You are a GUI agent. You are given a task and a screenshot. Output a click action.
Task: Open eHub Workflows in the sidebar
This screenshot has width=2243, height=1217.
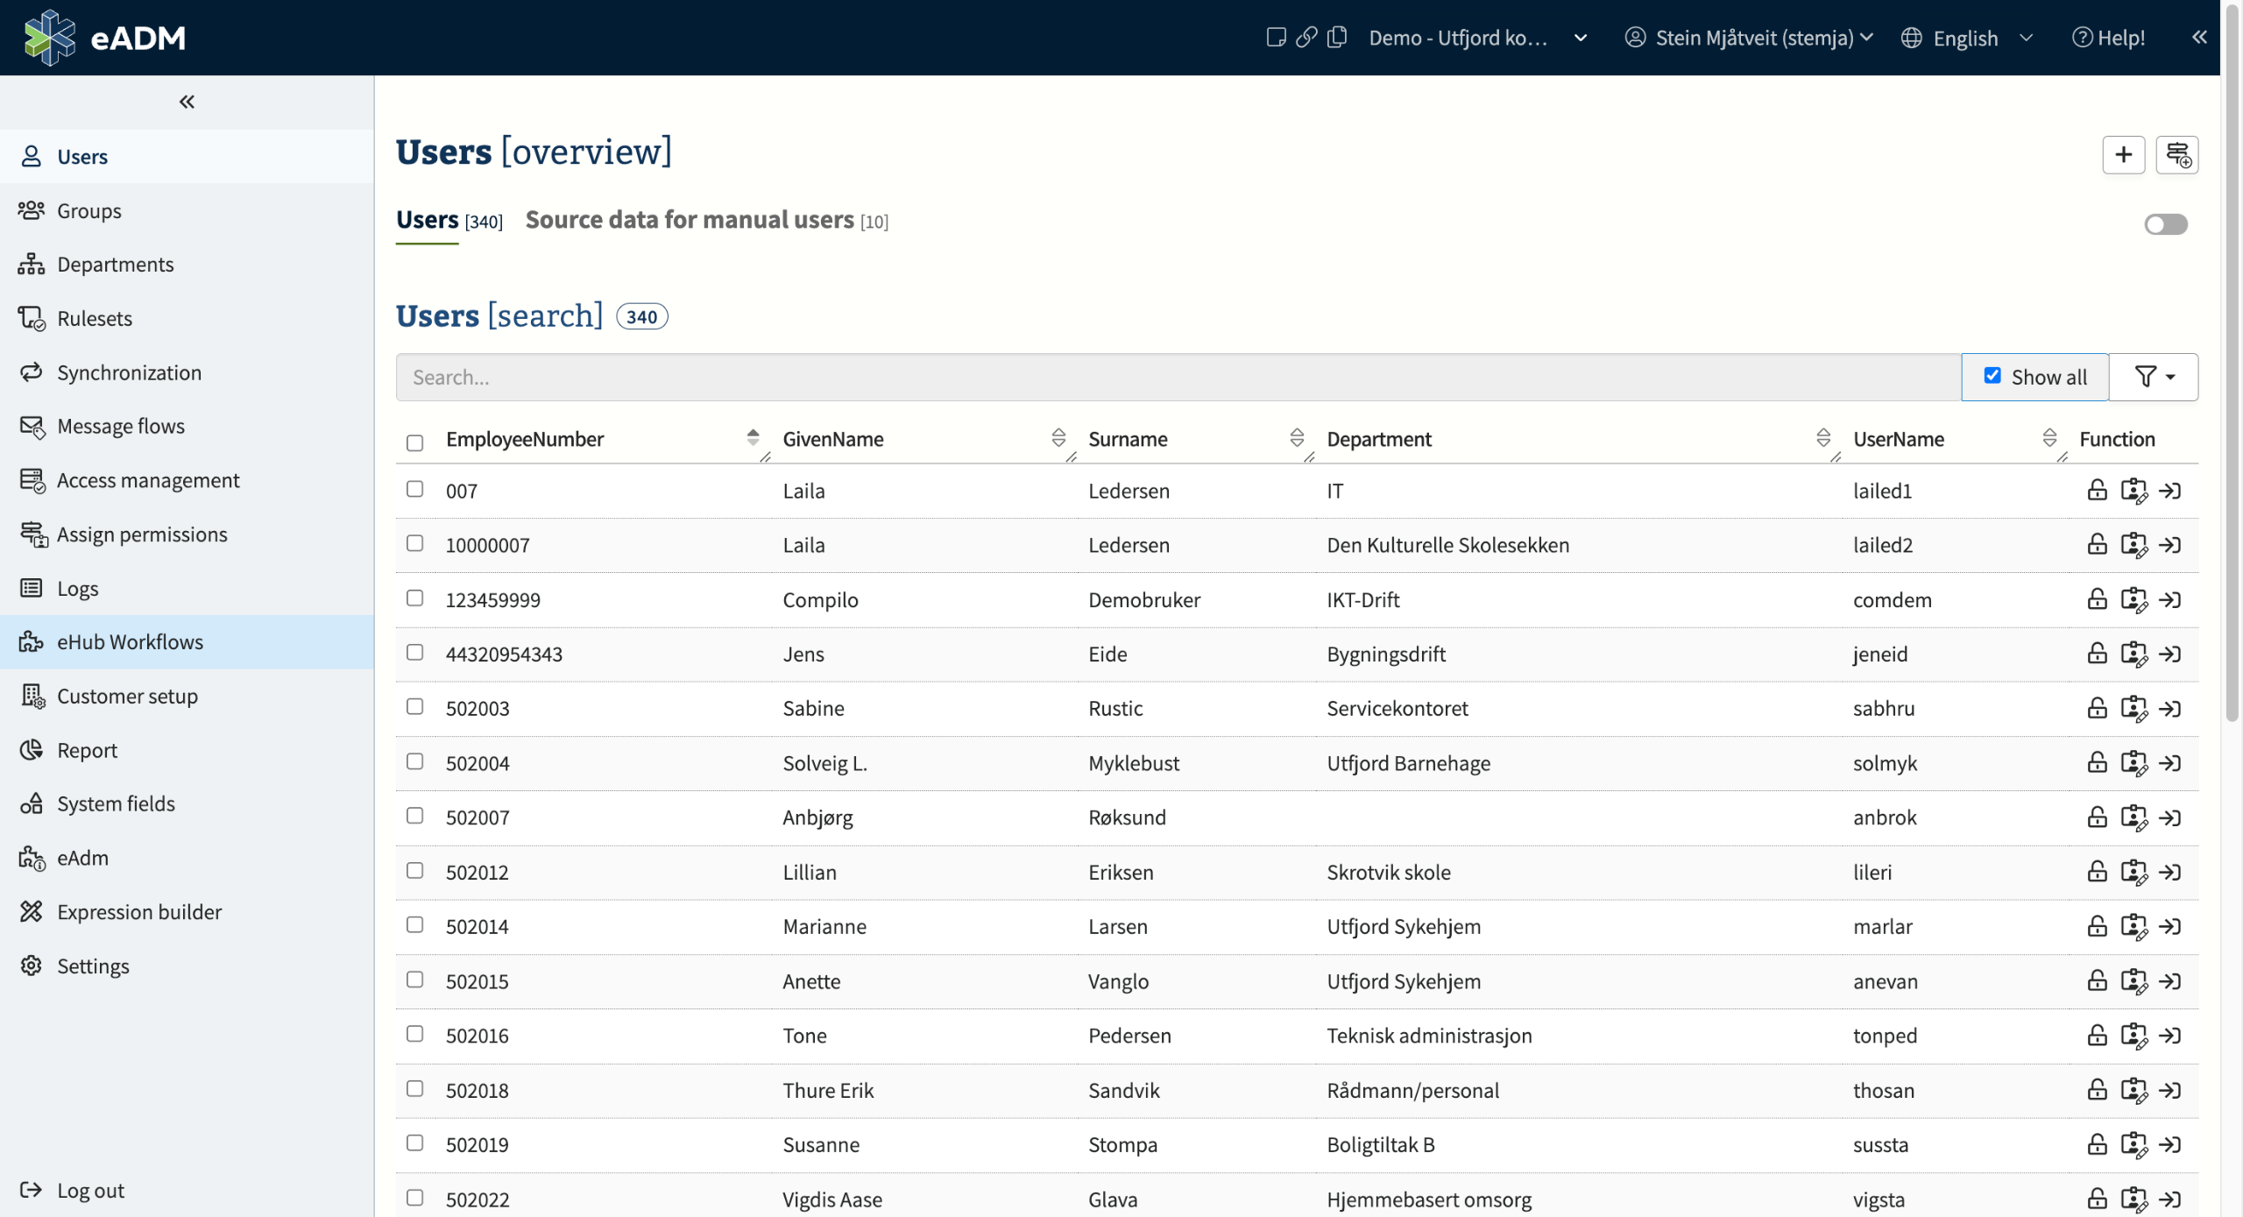[130, 642]
